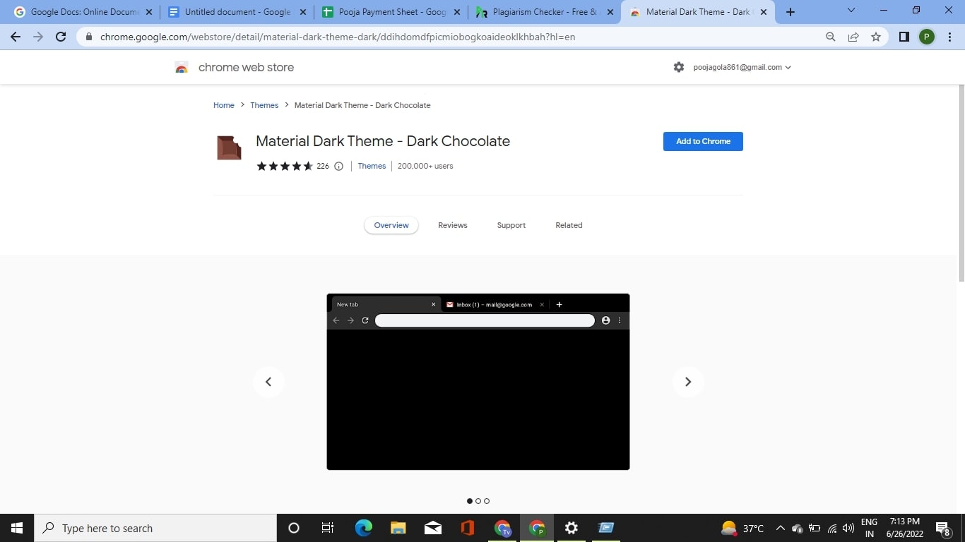Image resolution: width=965 pixels, height=542 pixels.
Task: Click the dark theme preview screenshot
Action: (x=478, y=382)
